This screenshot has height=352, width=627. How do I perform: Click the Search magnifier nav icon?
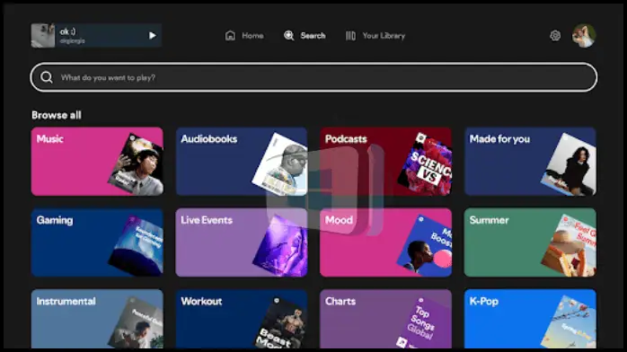coord(288,36)
